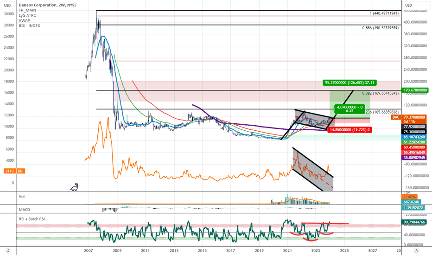The width and height of the screenshot is (432, 255).
Task: Click the green 4.07 risk-reward label
Action: point(349,109)
